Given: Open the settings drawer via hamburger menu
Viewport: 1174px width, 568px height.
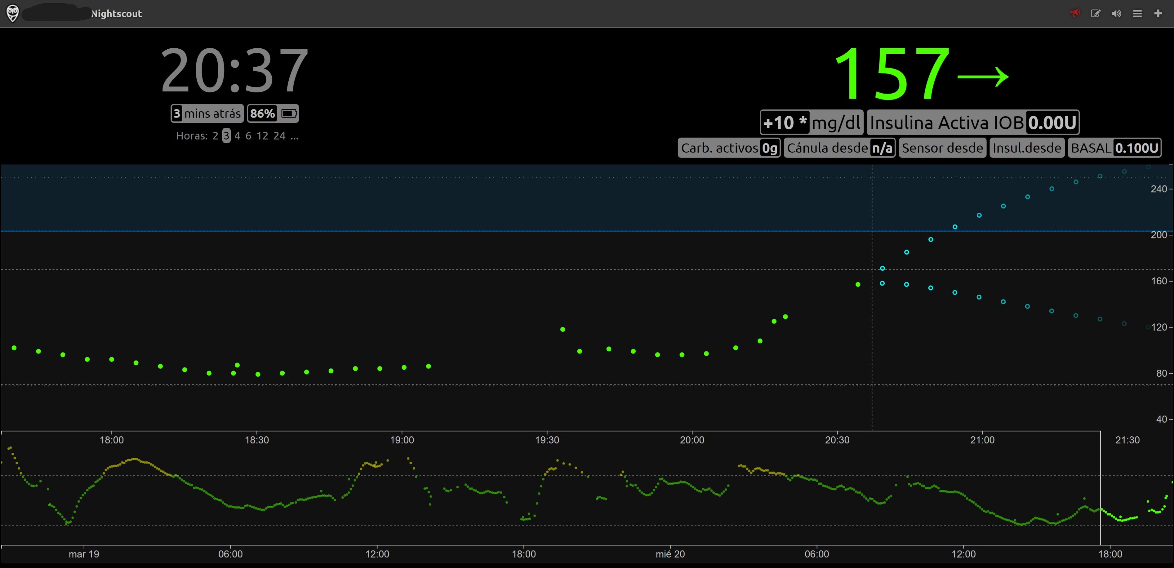Looking at the screenshot, I should [1137, 13].
